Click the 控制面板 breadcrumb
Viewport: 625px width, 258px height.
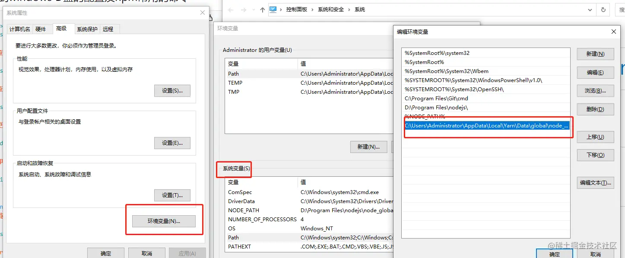[x=297, y=10]
